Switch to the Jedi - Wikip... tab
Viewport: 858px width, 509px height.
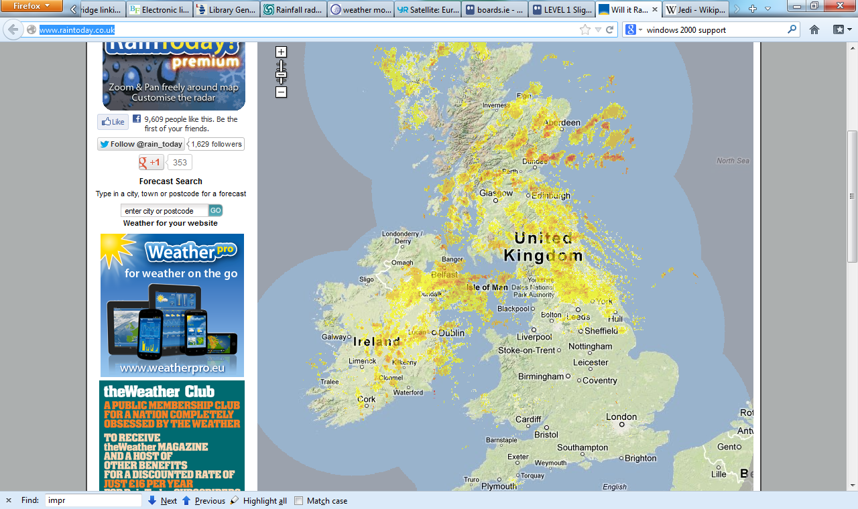pyautogui.click(x=695, y=10)
